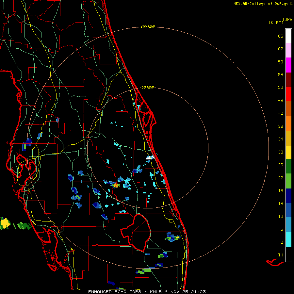The image size is (294, 294).
Task: Click the yellow legend color band
Action: tap(288, 152)
